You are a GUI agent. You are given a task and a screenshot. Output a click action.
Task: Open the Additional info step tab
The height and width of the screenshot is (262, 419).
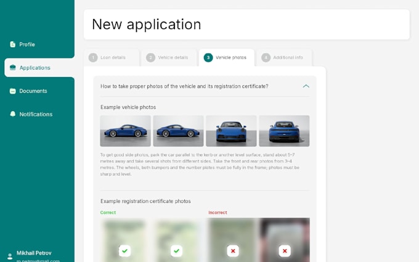tap(284, 57)
